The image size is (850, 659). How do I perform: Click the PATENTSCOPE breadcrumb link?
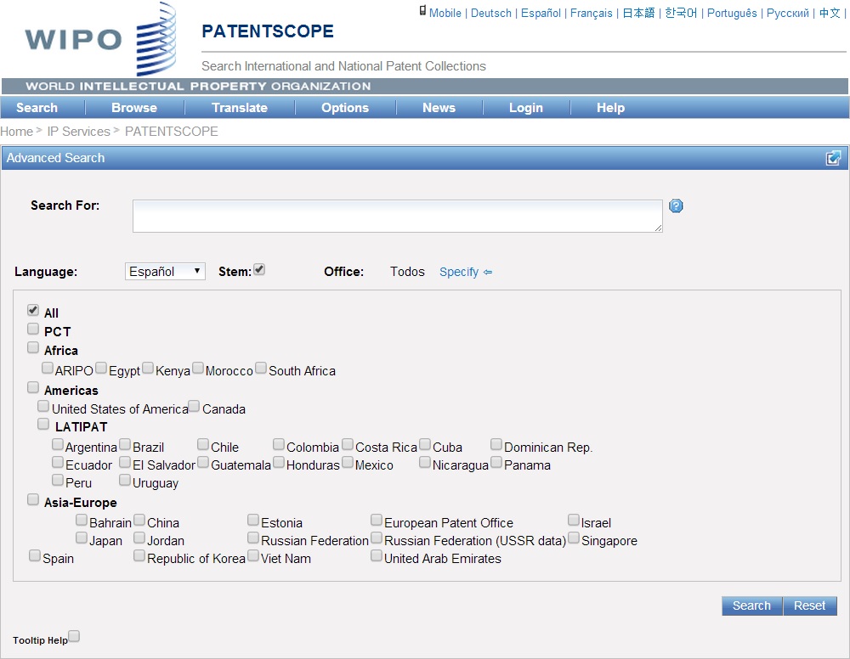[172, 132]
